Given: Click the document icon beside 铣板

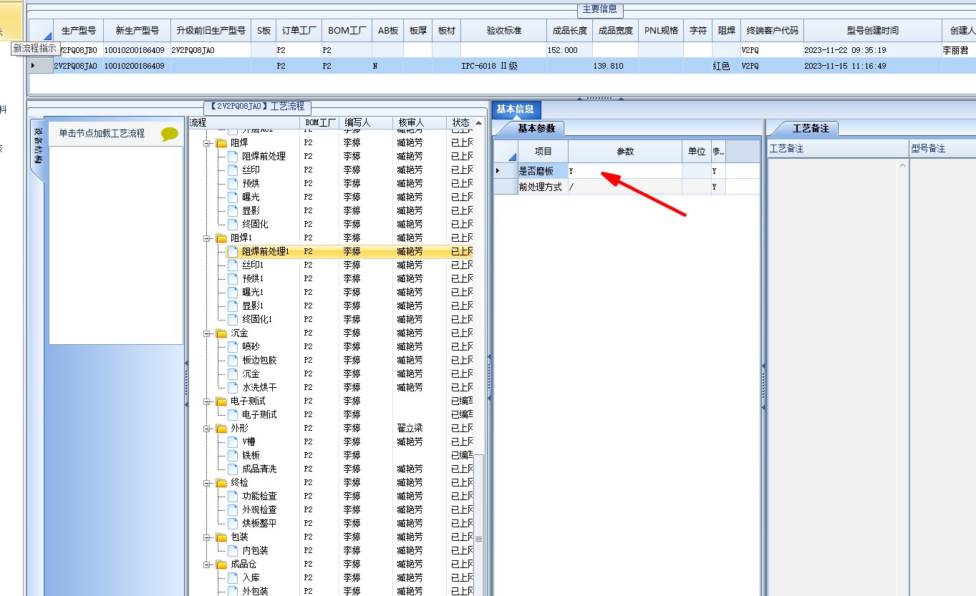Looking at the screenshot, I should pos(233,456).
